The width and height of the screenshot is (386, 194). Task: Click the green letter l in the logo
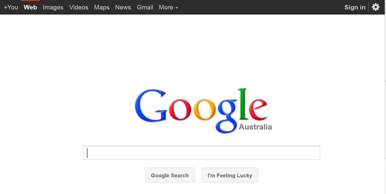243,104
